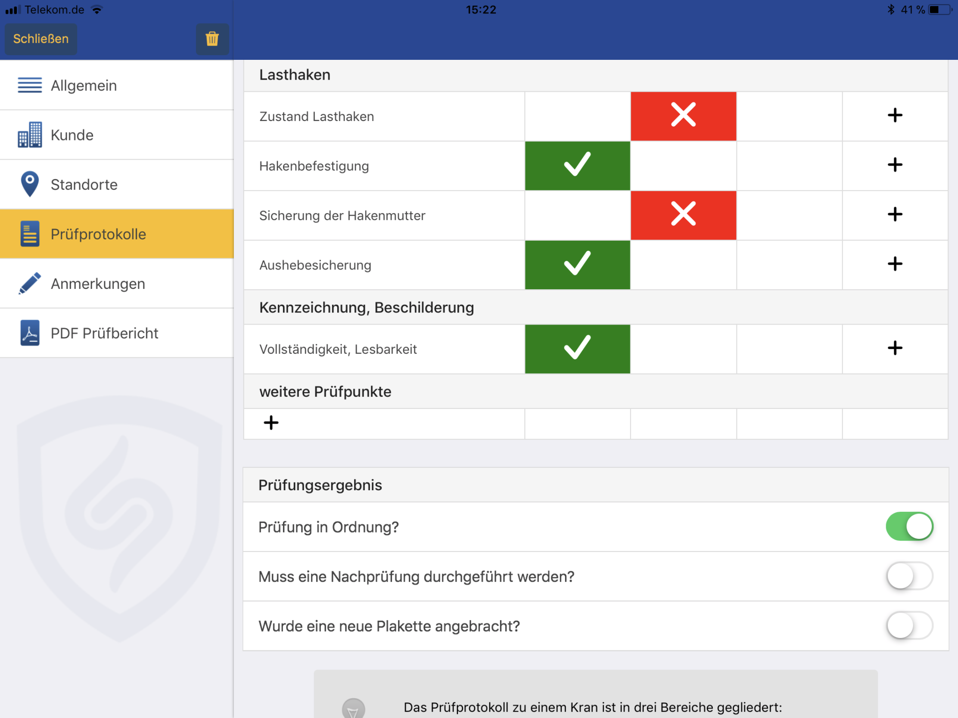
Task: Switch off Prüfung in Ordnung toggle
Action: click(909, 527)
